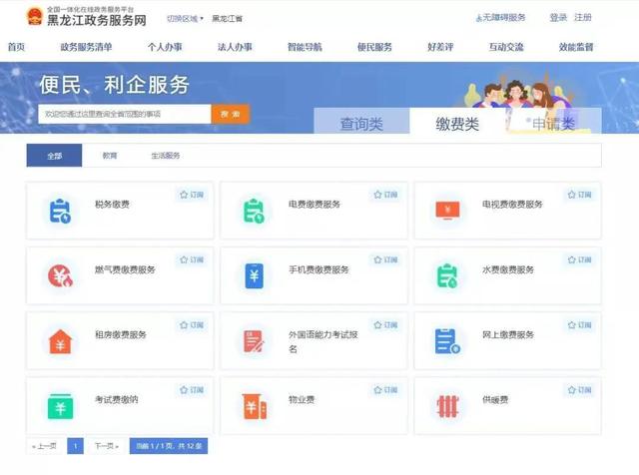The width and height of the screenshot is (639, 475).
Task: Click the 下一页 pagination button
Action: 107,446
